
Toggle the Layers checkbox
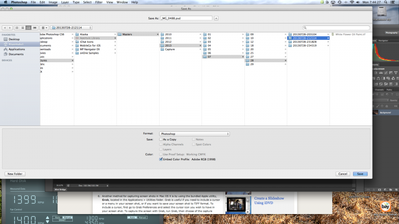tap(161, 149)
